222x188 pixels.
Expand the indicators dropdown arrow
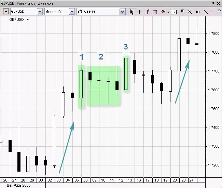168,12
